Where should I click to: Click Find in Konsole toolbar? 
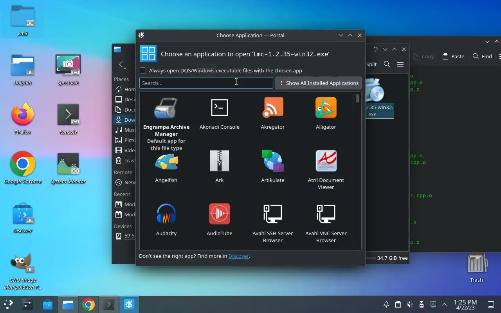coord(482,56)
